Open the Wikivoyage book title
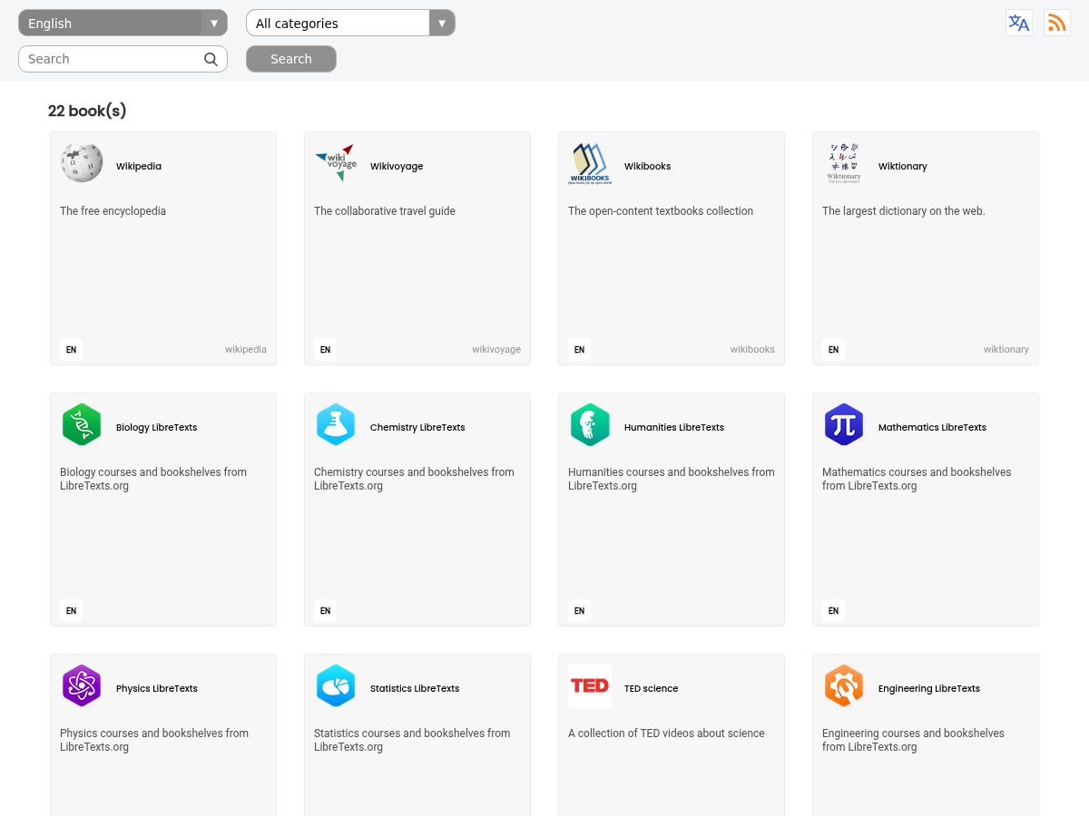 pos(397,167)
